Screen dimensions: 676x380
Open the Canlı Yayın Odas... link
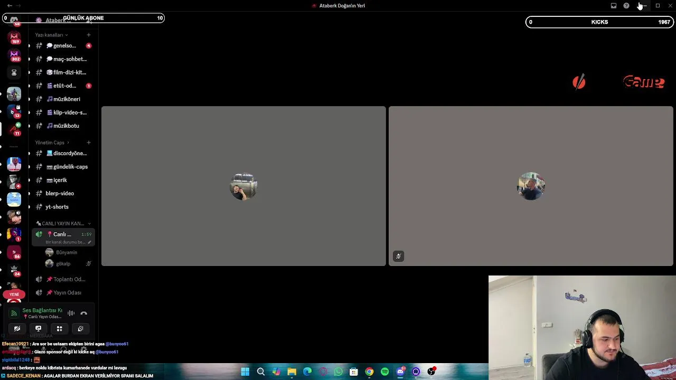(42, 317)
